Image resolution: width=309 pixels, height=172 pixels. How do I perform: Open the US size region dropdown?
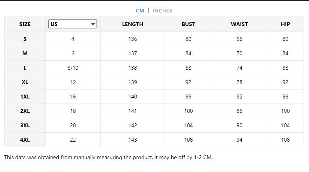click(x=72, y=24)
